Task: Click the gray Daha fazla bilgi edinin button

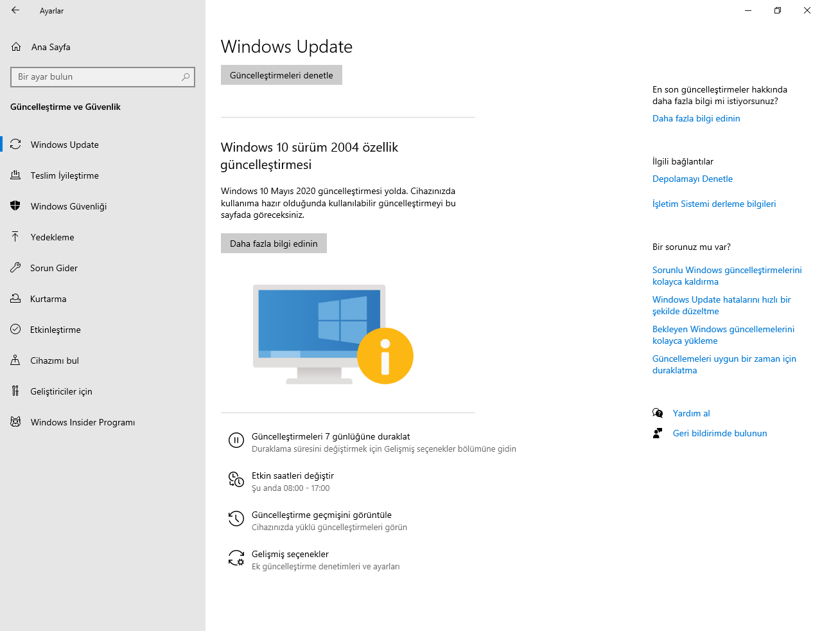Action: point(274,244)
